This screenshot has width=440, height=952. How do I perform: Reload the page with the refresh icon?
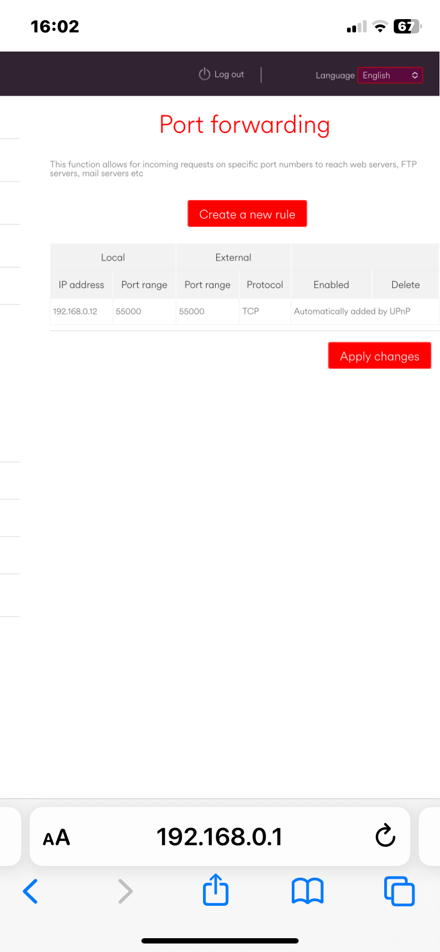[385, 836]
